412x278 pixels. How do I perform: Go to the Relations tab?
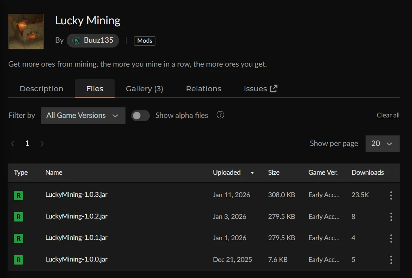pos(203,89)
